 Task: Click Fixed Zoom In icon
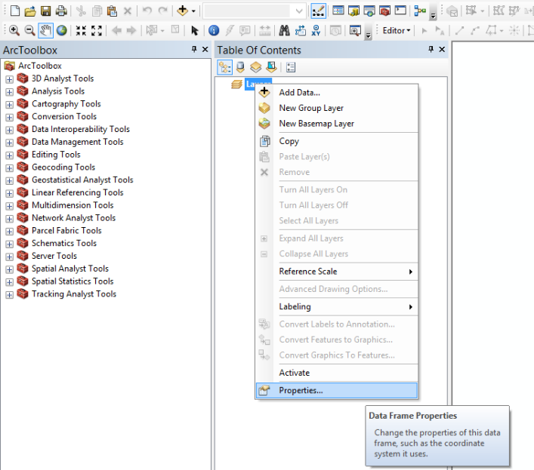click(x=81, y=31)
